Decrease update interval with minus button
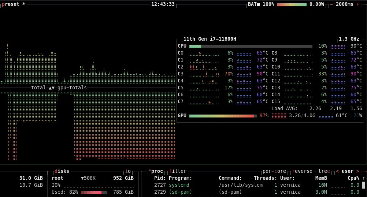 (331, 4)
